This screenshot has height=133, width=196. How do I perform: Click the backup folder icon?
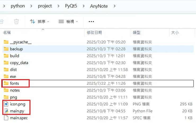click(x=6, y=49)
